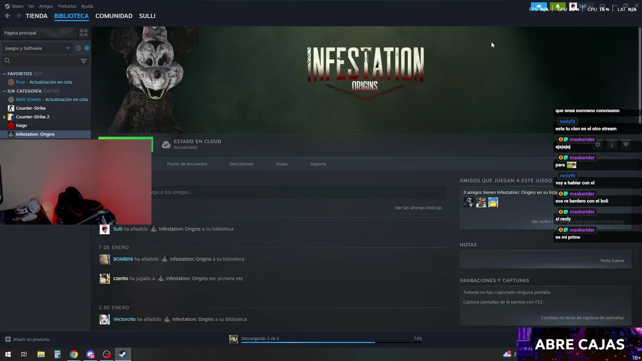This screenshot has width=642, height=361.
Task: Open the Ayuda menu
Action: (87, 6)
